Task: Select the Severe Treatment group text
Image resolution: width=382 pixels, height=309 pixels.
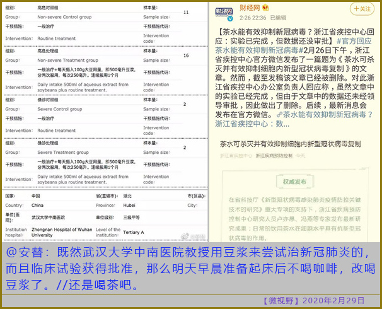Action: pyautogui.click(x=63, y=153)
